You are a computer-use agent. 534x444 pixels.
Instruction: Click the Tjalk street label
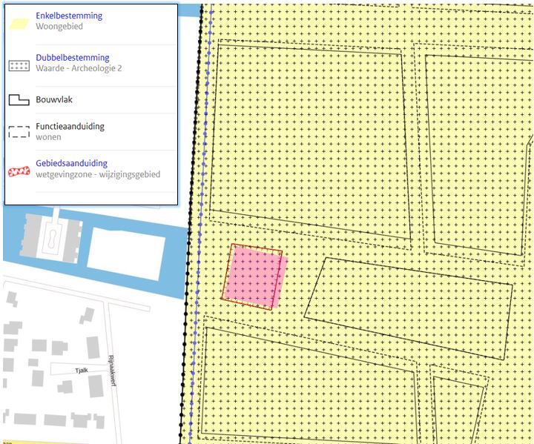(x=69, y=367)
